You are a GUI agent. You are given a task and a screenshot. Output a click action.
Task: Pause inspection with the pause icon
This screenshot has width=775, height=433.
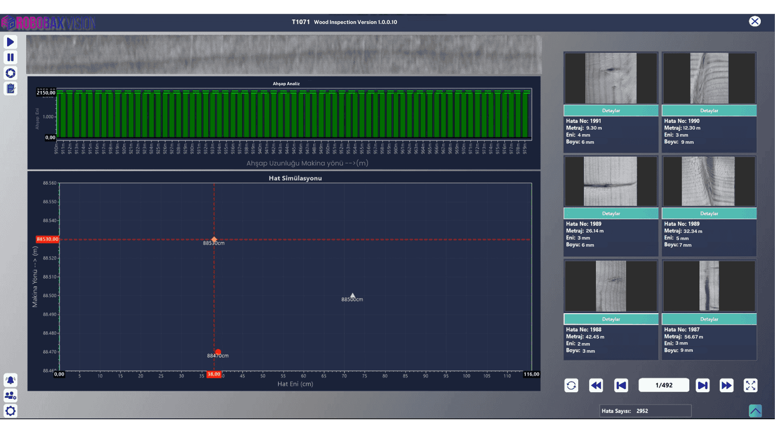(x=10, y=57)
